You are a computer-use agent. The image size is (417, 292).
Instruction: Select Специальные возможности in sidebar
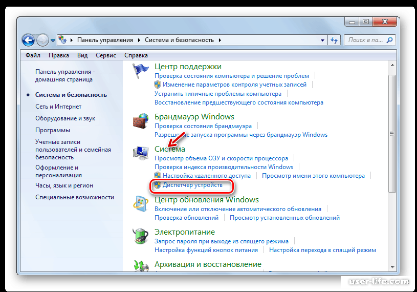(x=75, y=197)
